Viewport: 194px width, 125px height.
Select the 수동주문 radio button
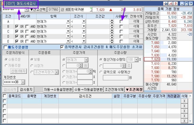[6, 60]
